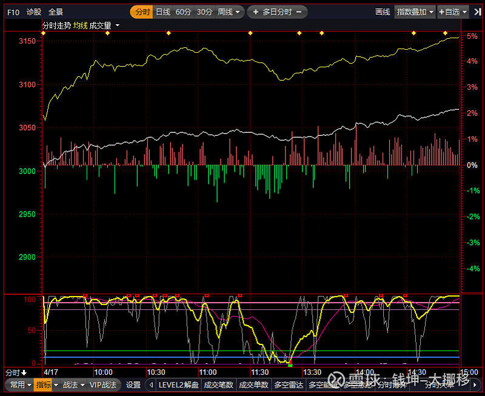Open the 周线 period dropdown
The image size is (485, 396).
pyautogui.click(x=229, y=12)
